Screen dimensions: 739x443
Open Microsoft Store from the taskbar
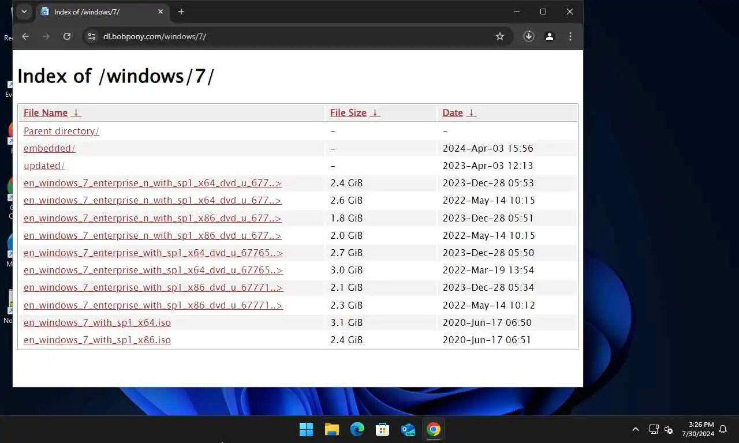tap(383, 429)
